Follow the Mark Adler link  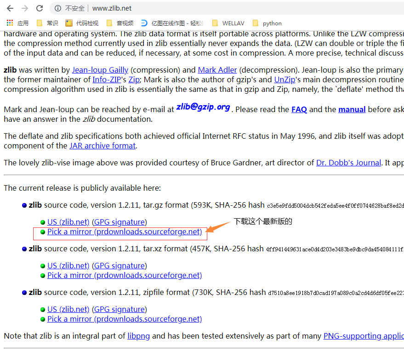point(217,70)
